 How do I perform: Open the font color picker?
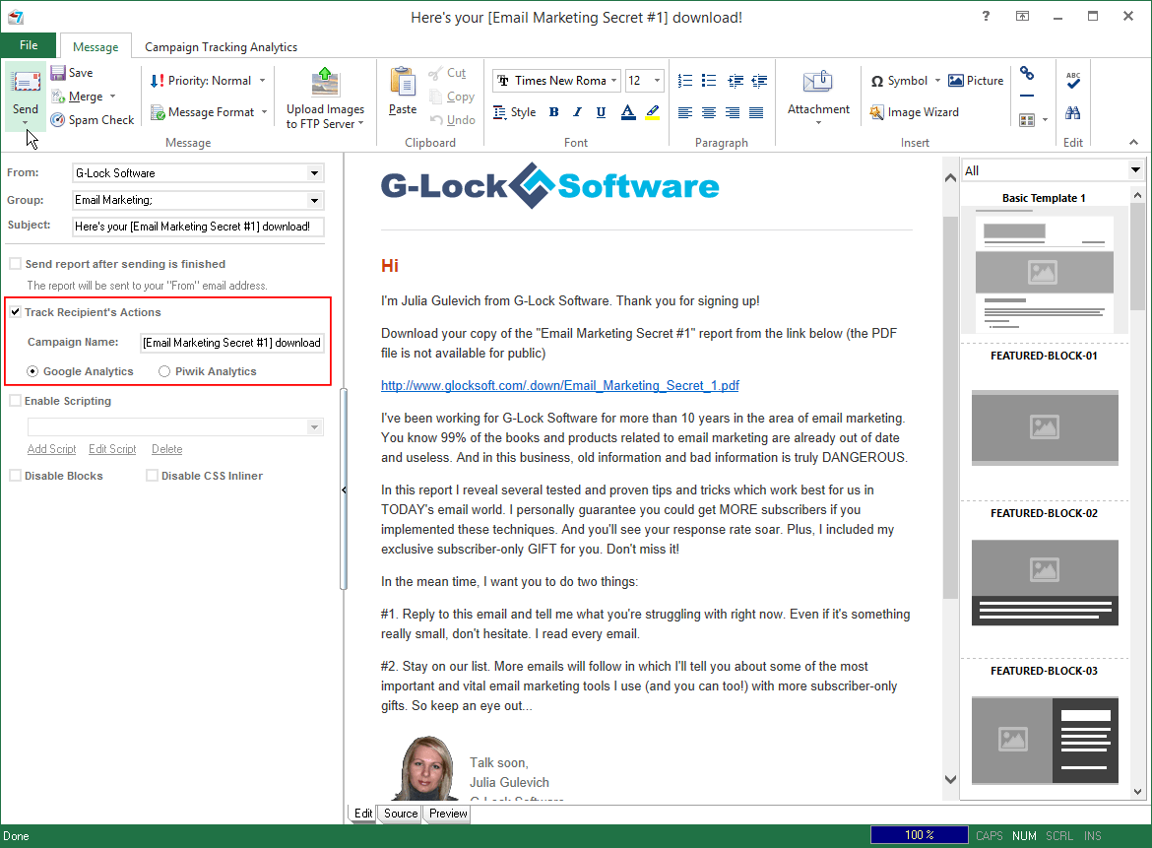tap(628, 112)
